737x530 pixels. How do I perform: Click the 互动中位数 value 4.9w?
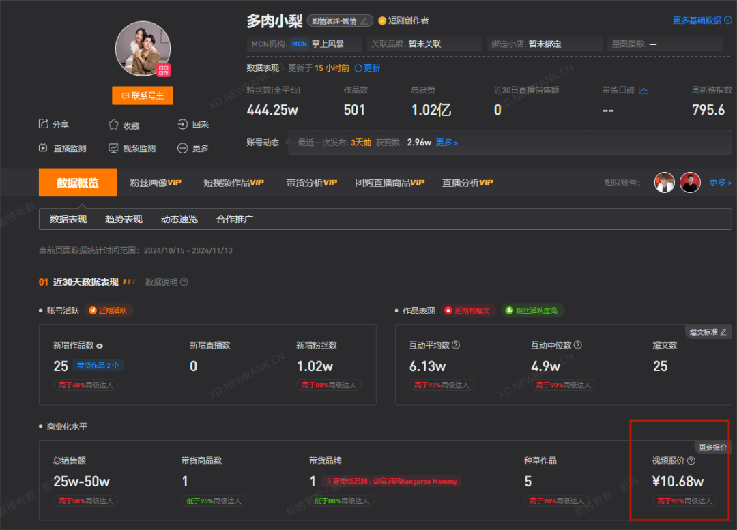click(546, 366)
